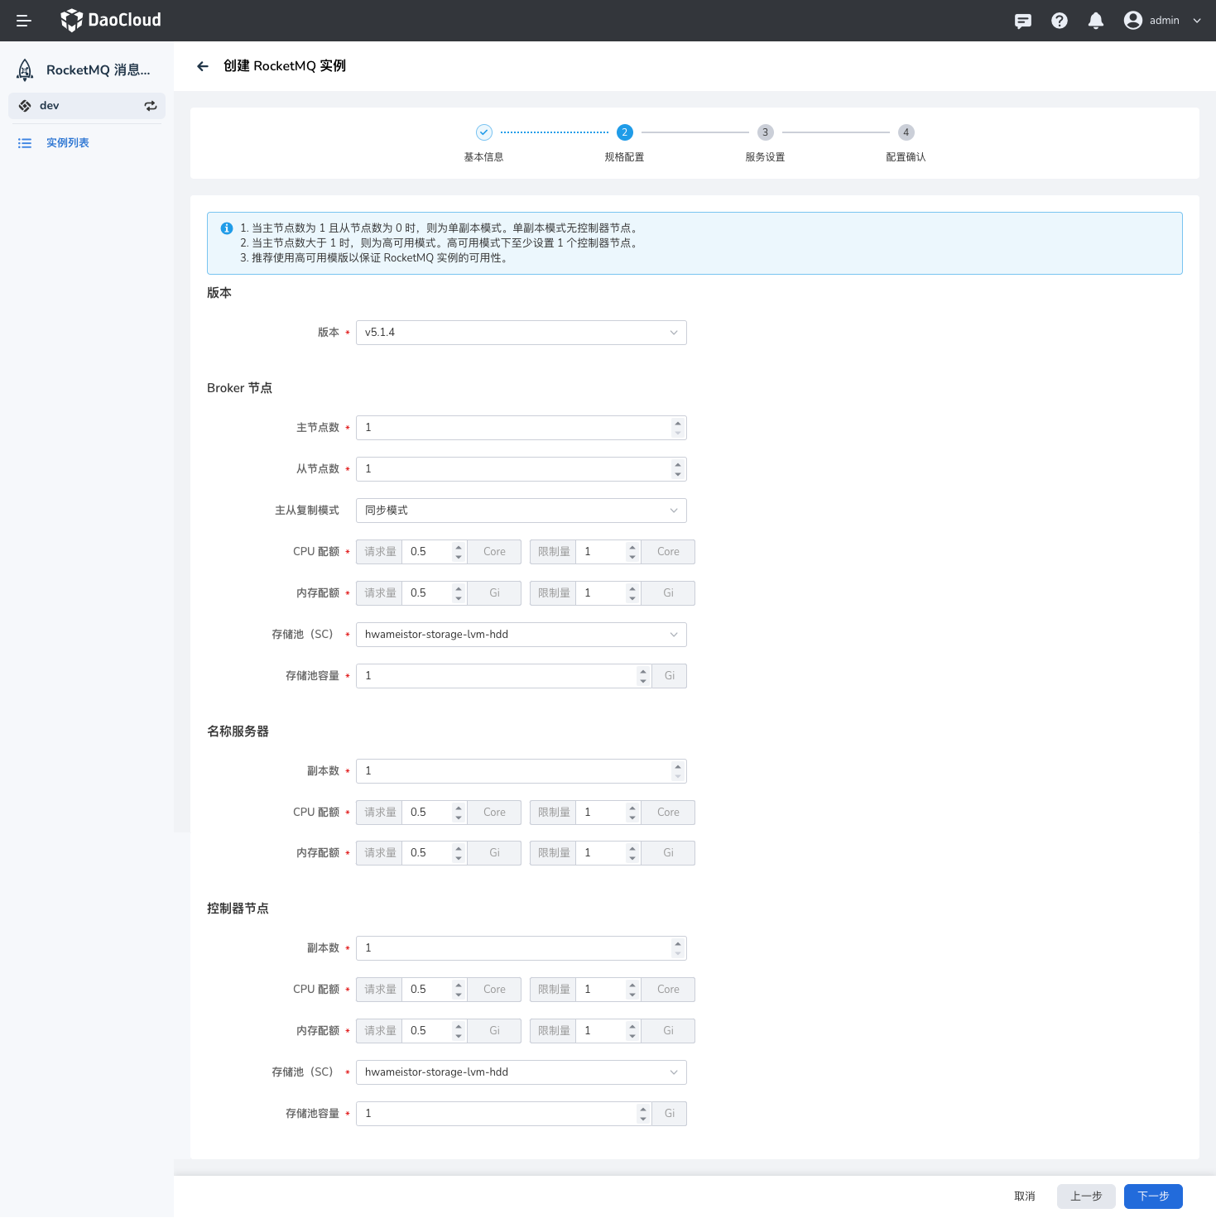Screen dimensions: 1216x1218
Task: Open the 控制器节点 storage pool dropdown
Action: click(x=521, y=1072)
